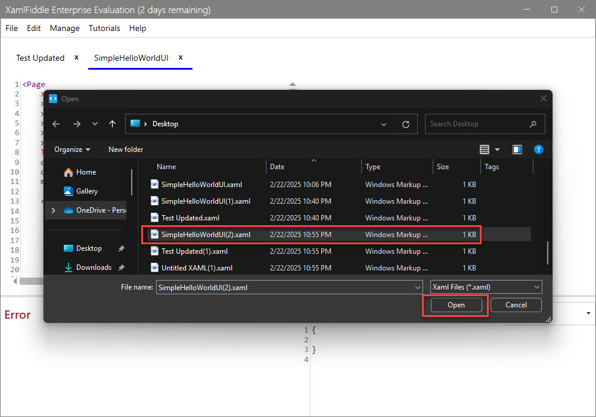Switch to the SimpleHelloWorldUI tab
596x417 pixels.
point(131,58)
